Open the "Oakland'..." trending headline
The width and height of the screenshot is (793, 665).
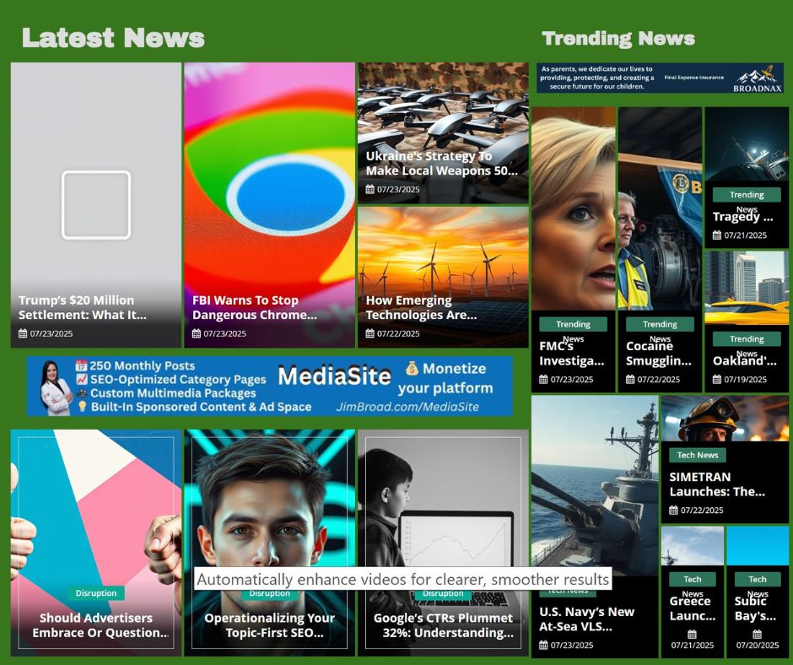click(x=744, y=361)
